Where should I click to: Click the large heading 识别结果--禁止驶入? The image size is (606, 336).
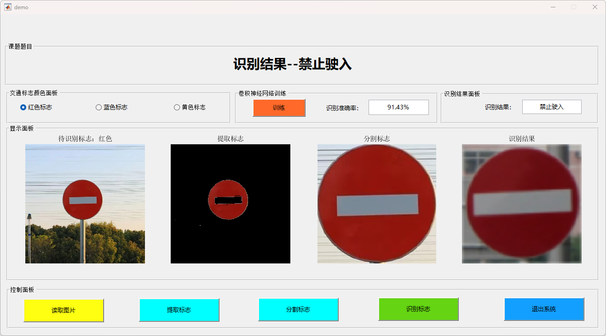pos(293,64)
